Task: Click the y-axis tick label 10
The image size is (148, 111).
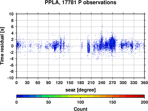Action: [11, 14]
